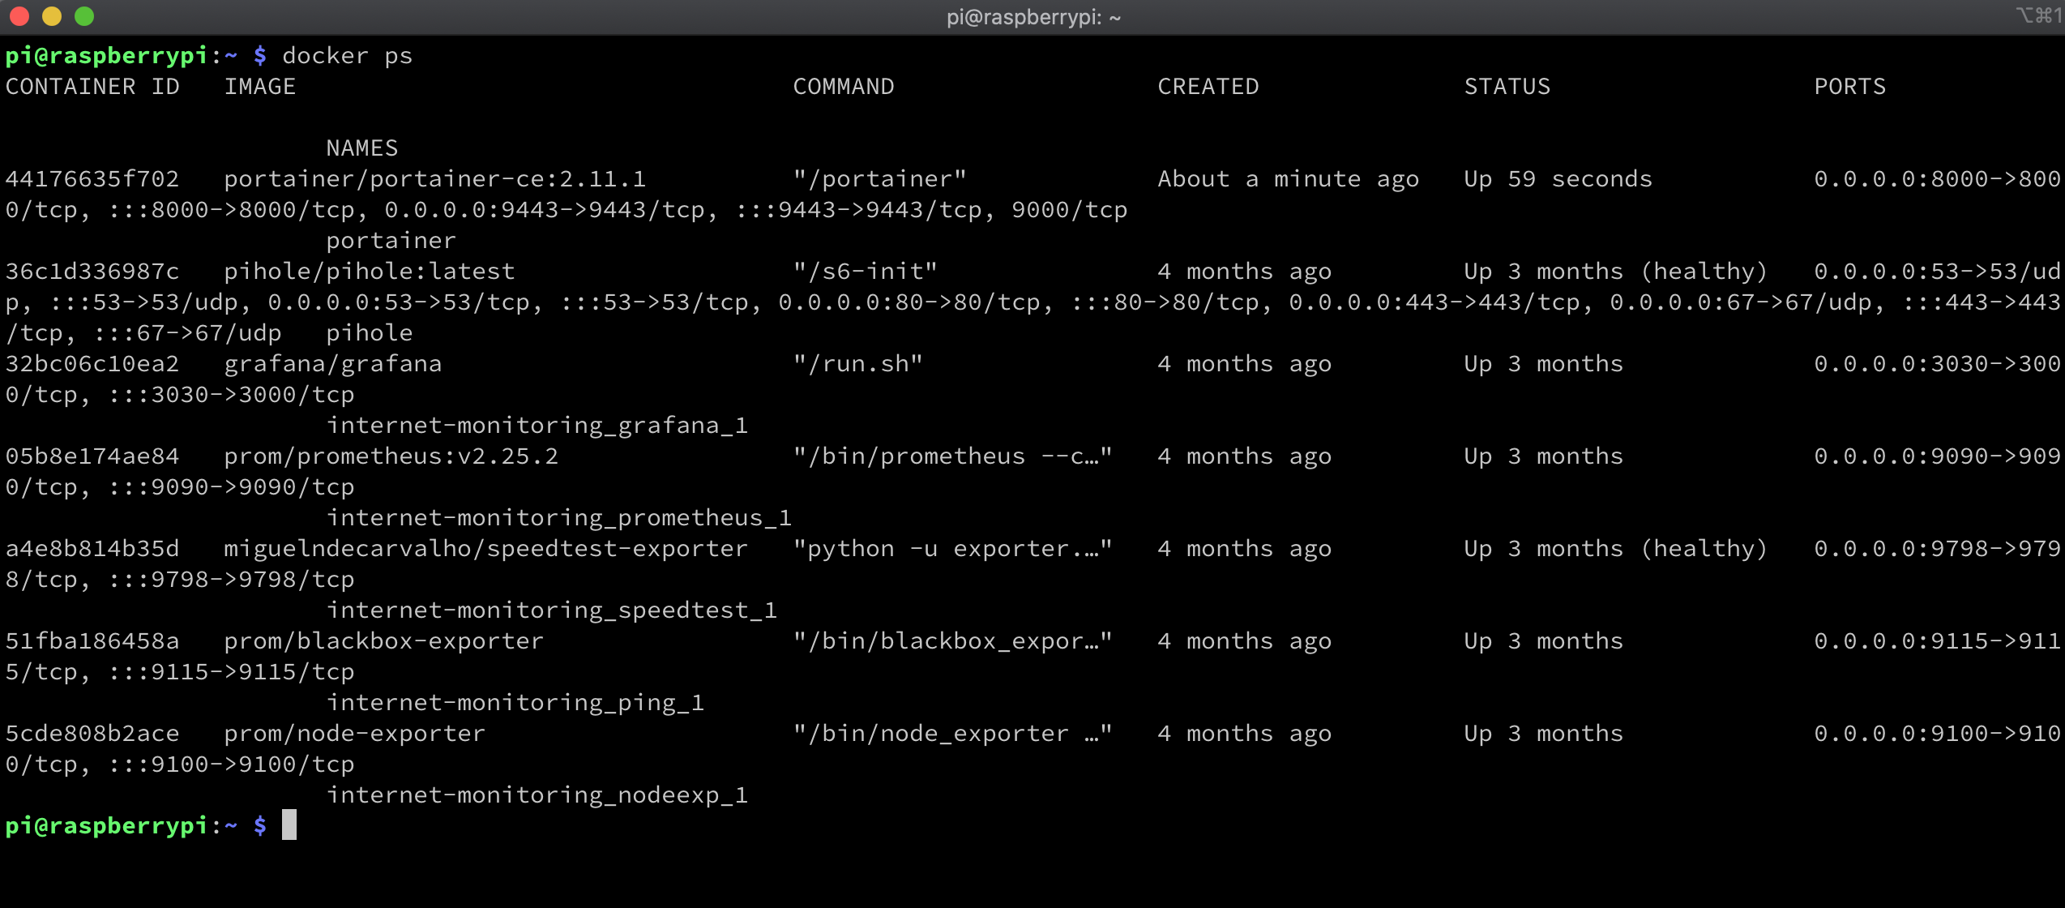Click the miguelndecarvalho/speedtest-exporter image name

[x=485, y=548]
